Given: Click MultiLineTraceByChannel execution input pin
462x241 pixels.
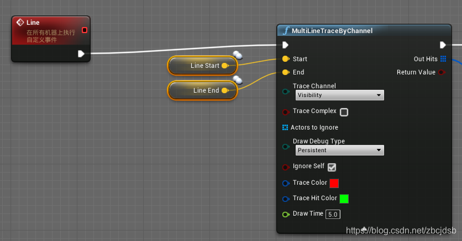Looking at the screenshot, I should point(285,45).
